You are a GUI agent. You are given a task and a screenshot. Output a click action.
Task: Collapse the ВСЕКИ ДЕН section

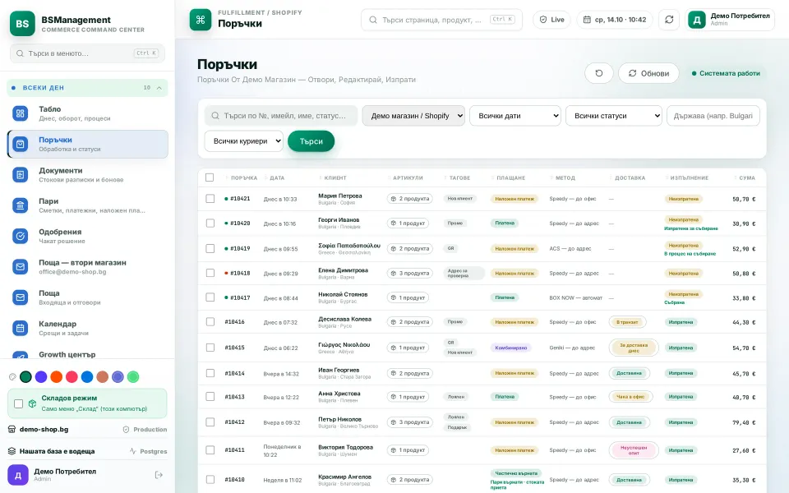(87, 88)
